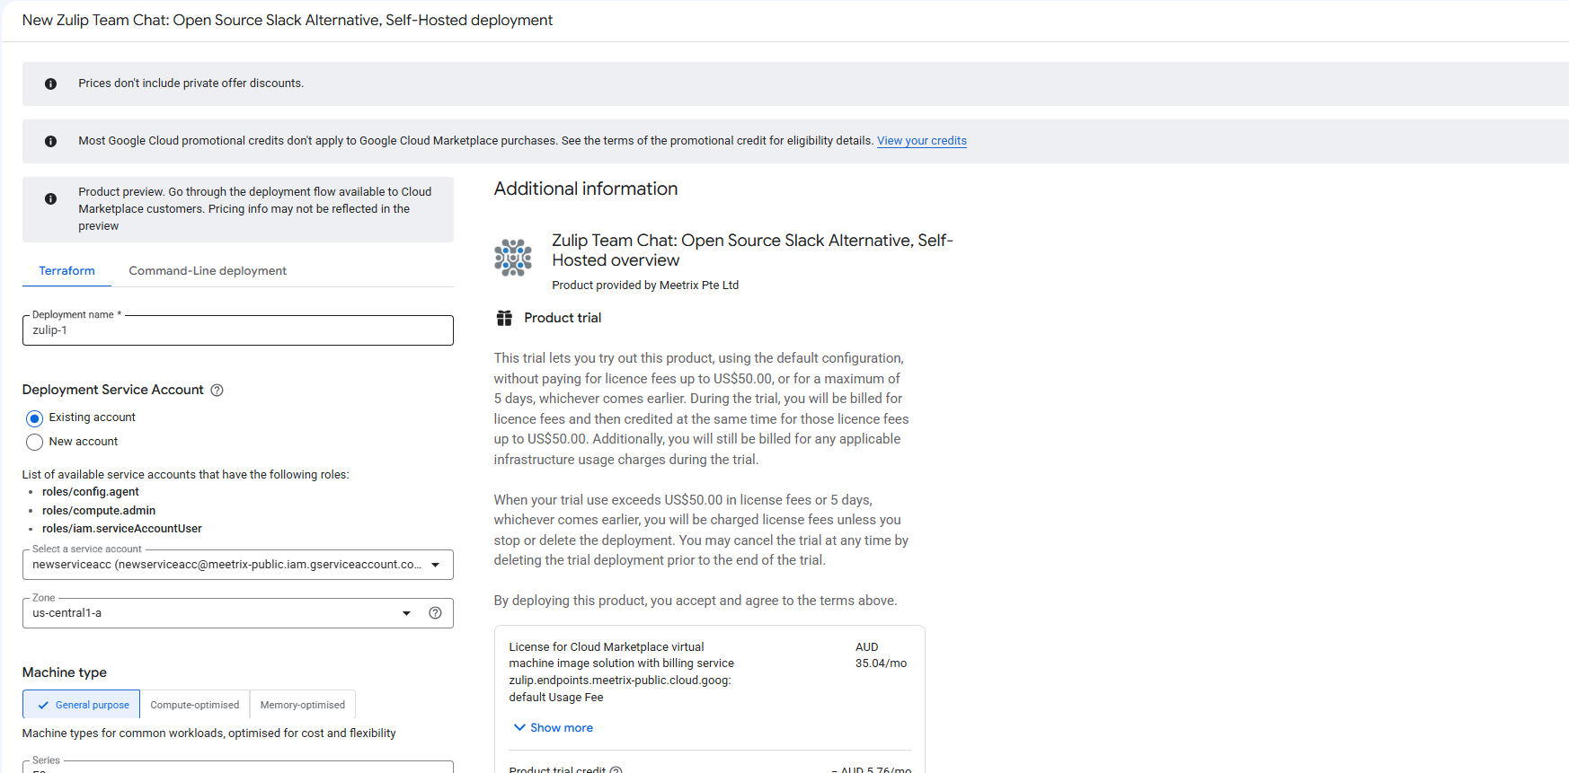Click the info icon beside Product preview notice

(x=50, y=198)
